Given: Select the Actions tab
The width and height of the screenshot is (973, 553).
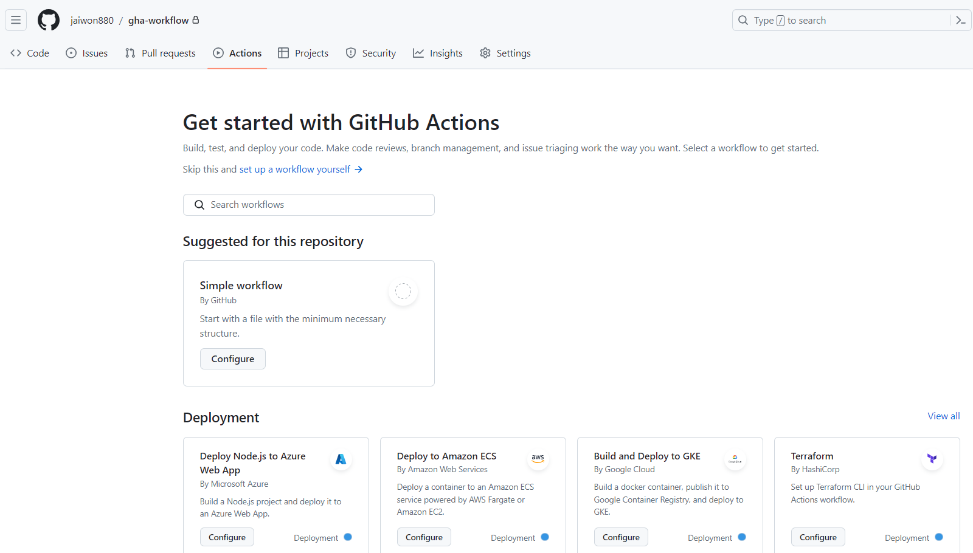Looking at the screenshot, I should pos(237,53).
